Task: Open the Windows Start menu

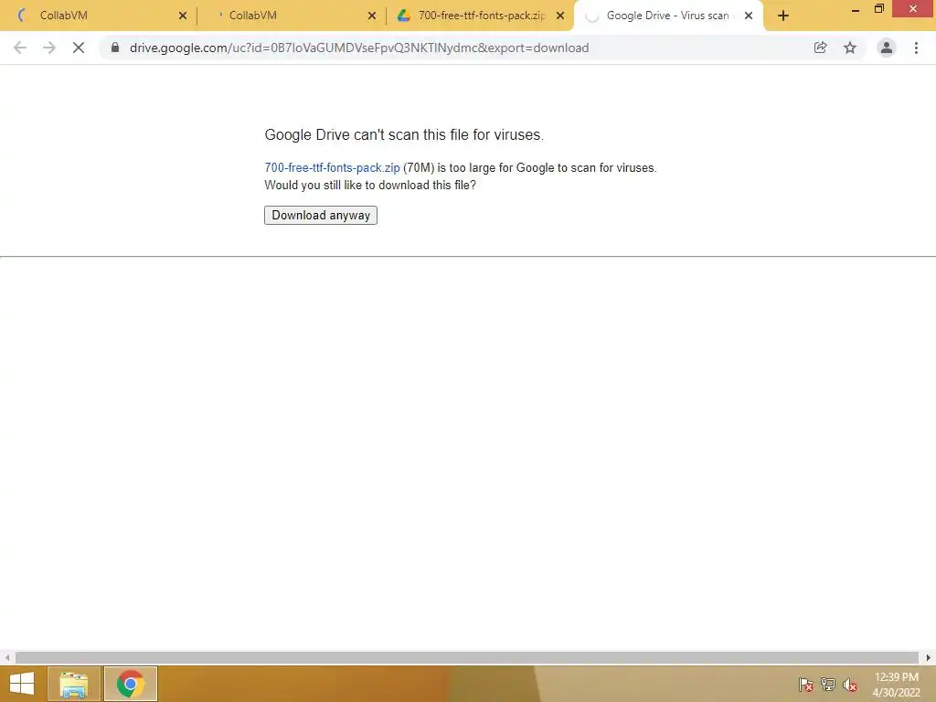Action: (22, 684)
